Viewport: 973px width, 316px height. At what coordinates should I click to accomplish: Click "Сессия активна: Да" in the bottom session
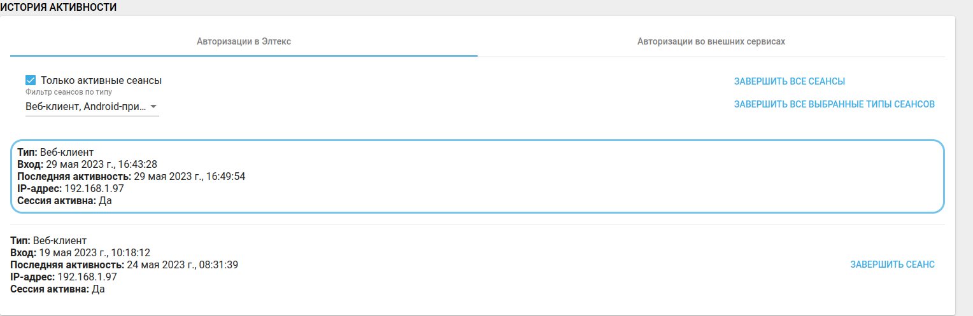point(57,289)
